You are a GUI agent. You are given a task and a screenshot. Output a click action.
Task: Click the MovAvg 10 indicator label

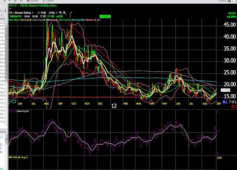23,111
